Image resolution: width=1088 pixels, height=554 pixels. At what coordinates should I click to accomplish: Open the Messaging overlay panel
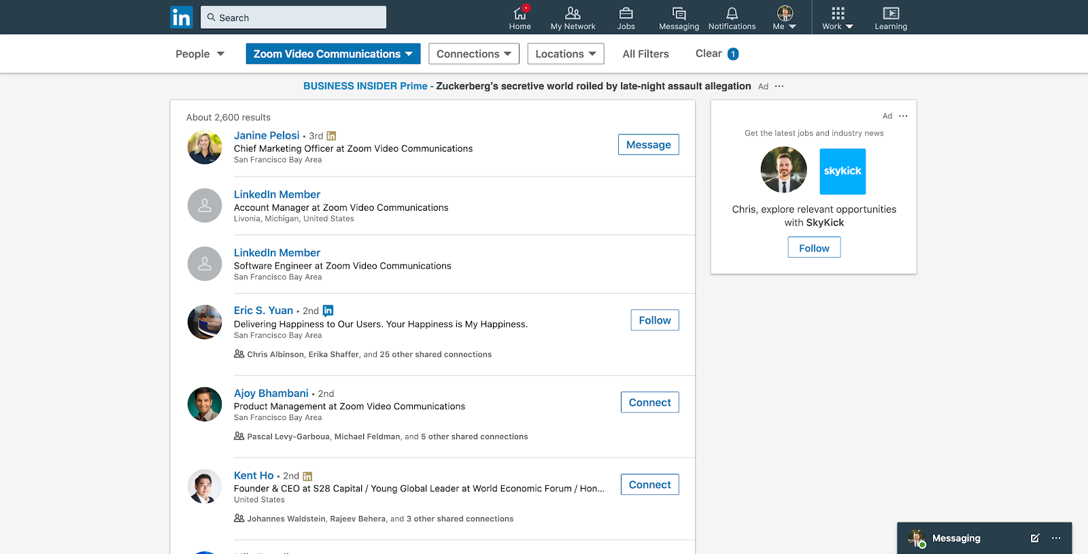point(956,538)
